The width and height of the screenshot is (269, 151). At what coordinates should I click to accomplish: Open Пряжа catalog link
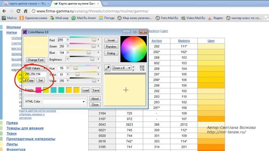click(x=12, y=123)
